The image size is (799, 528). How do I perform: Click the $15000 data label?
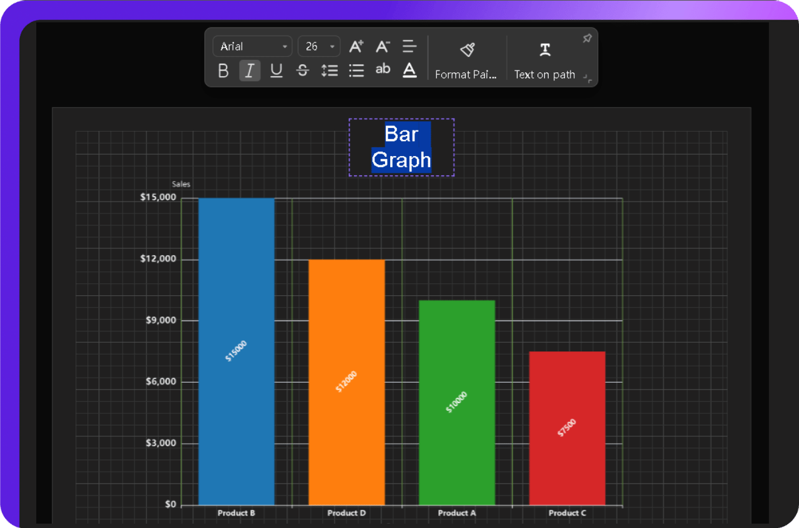(237, 351)
